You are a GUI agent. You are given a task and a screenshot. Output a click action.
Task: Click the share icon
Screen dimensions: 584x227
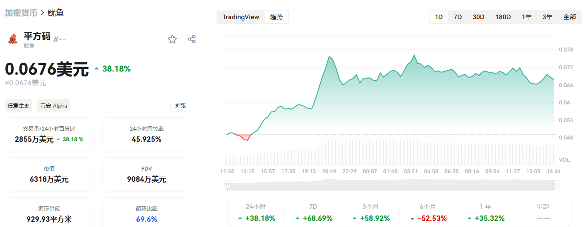(x=192, y=39)
